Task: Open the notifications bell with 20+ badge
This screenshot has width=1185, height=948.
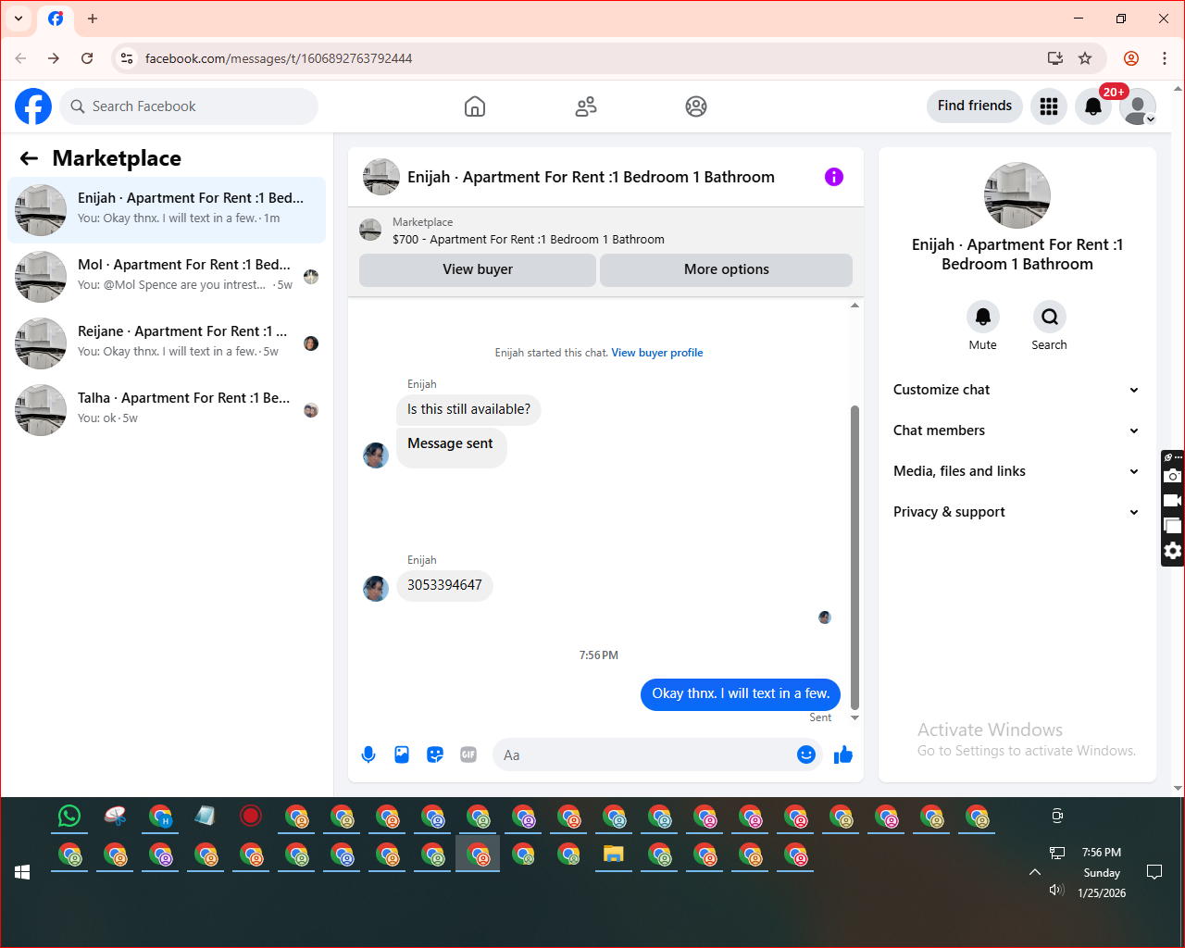Action: point(1093,106)
